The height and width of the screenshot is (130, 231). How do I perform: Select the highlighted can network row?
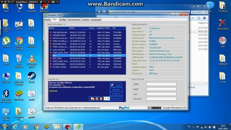click(87, 56)
